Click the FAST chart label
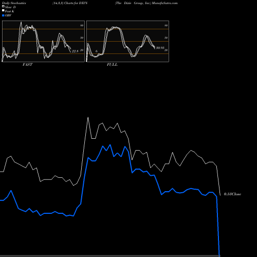257x257 pixels. click(27, 65)
